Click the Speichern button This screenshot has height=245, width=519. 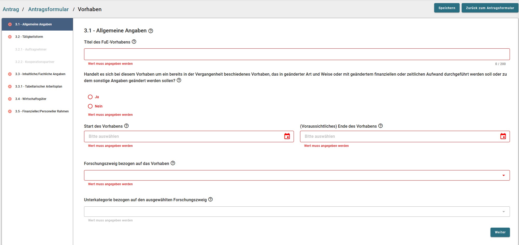(x=447, y=8)
